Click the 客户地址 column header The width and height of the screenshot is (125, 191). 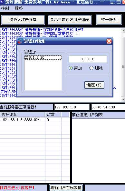point(23,115)
